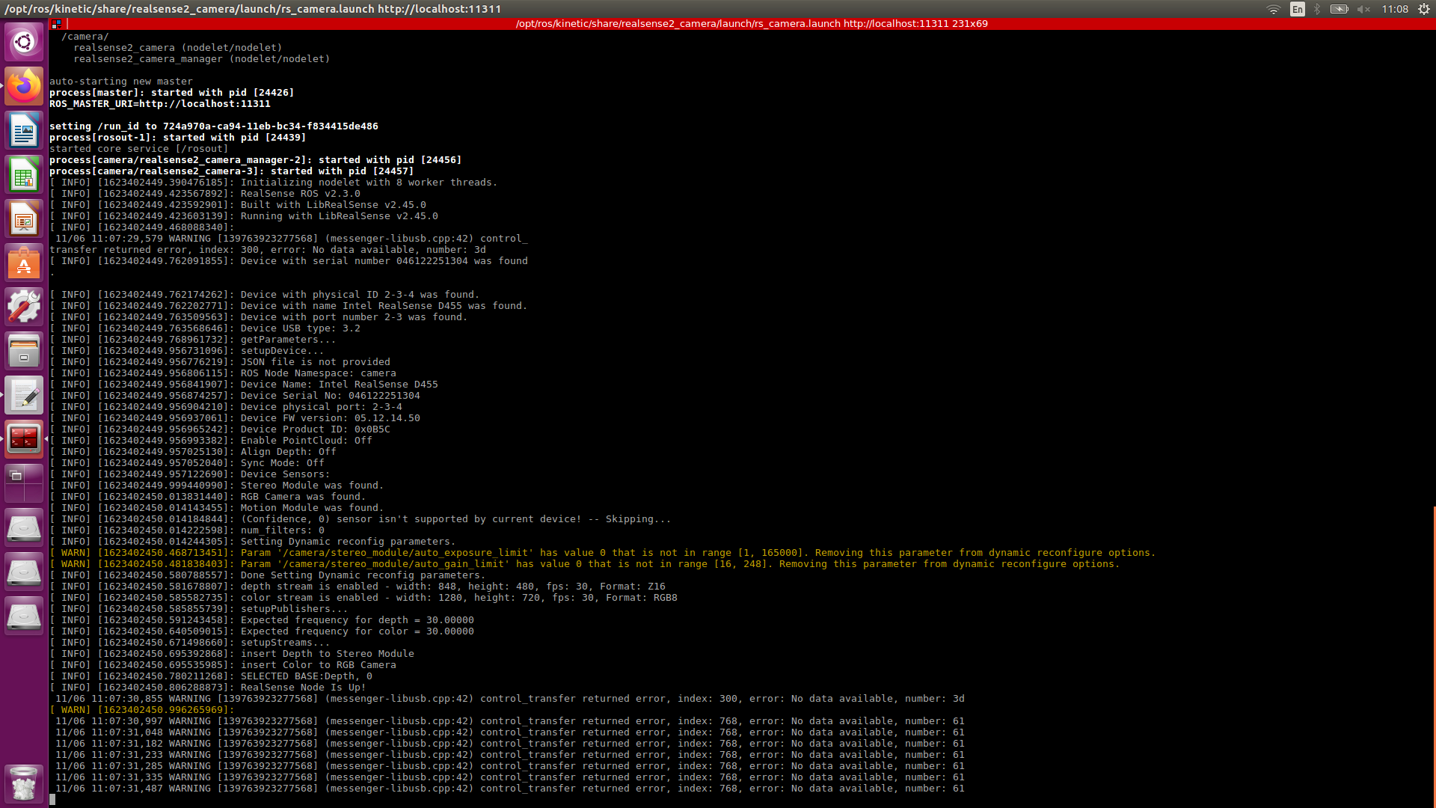Open the Files file-cabinet launcher icon
1436x808 pixels.
click(x=24, y=352)
